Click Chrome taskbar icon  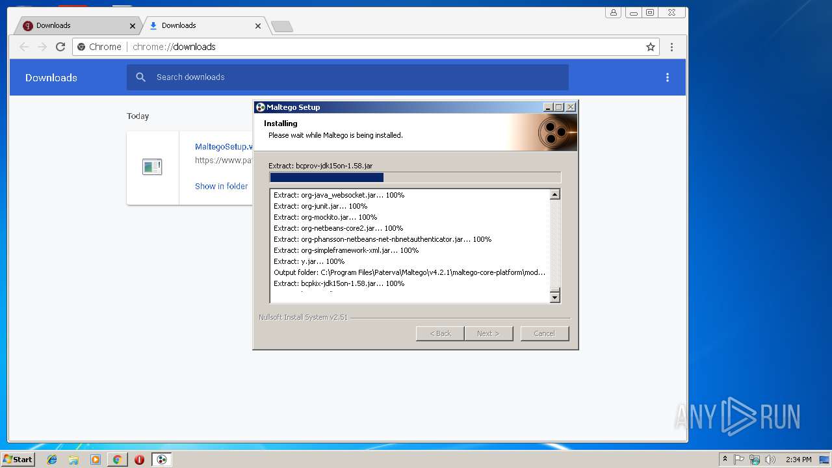point(117,460)
